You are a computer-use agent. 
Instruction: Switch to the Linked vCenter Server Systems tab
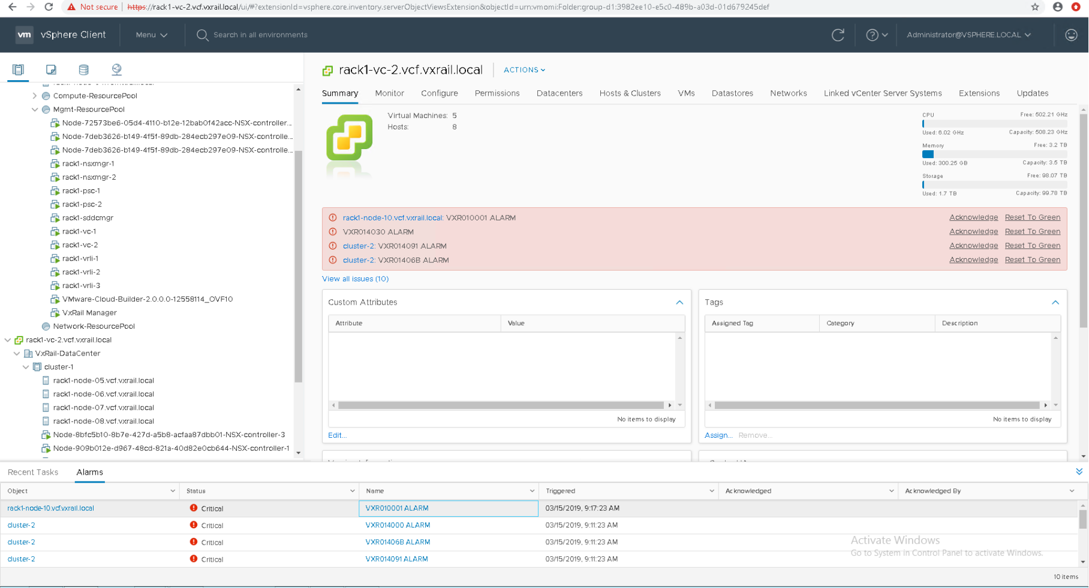coord(883,93)
